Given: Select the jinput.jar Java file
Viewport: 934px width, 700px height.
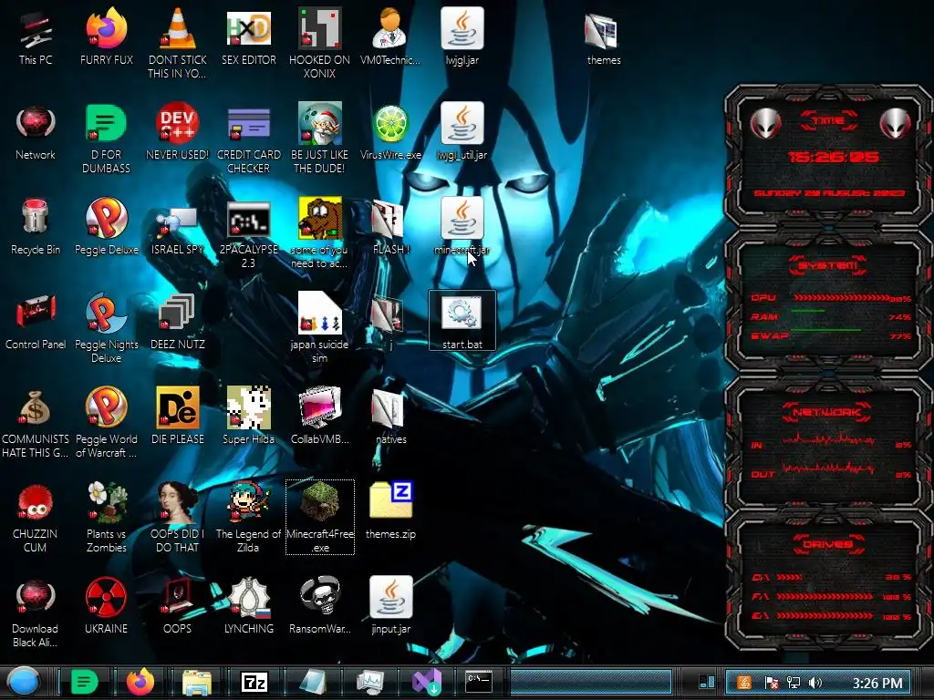Looking at the screenshot, I should click(x=390, y=596).
